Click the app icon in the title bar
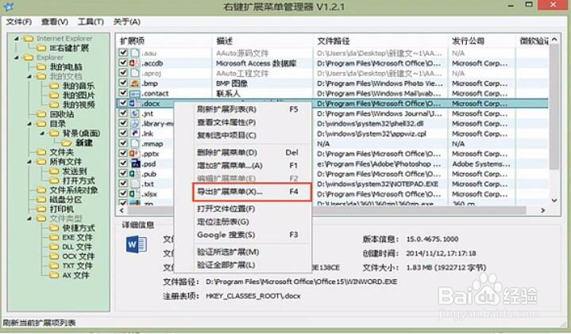Viewport: 571px width, 334px height. pyautogui.click(x=8, y=6)
